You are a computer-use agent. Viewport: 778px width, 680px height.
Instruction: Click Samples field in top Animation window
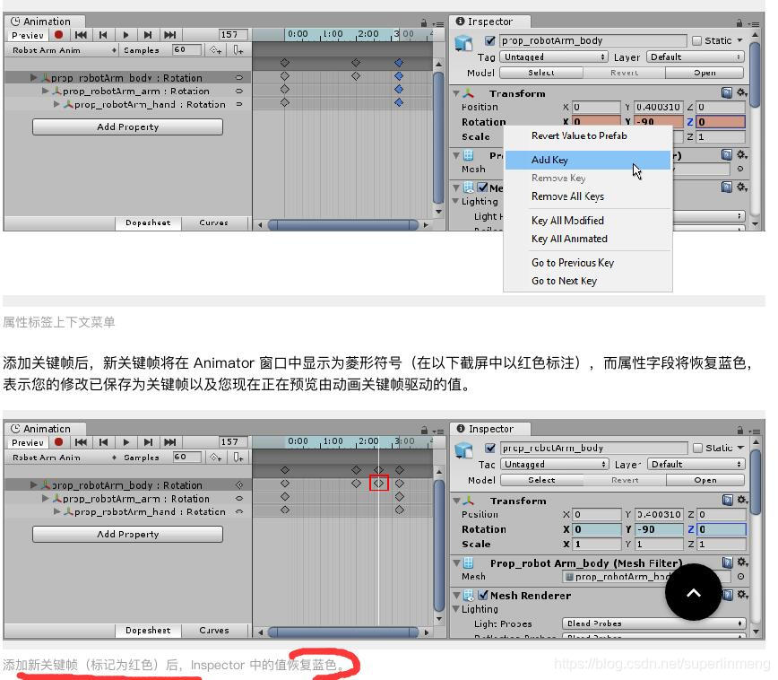click(x=187, y=49)
